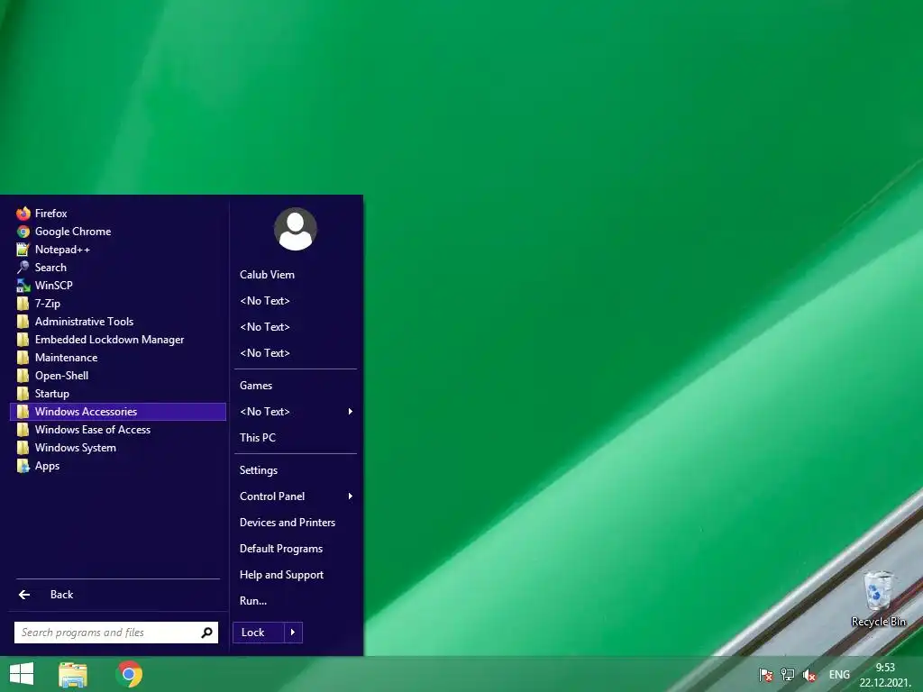
Task: Open the taskbar clock showing 9:53
Action: (885, 675)
